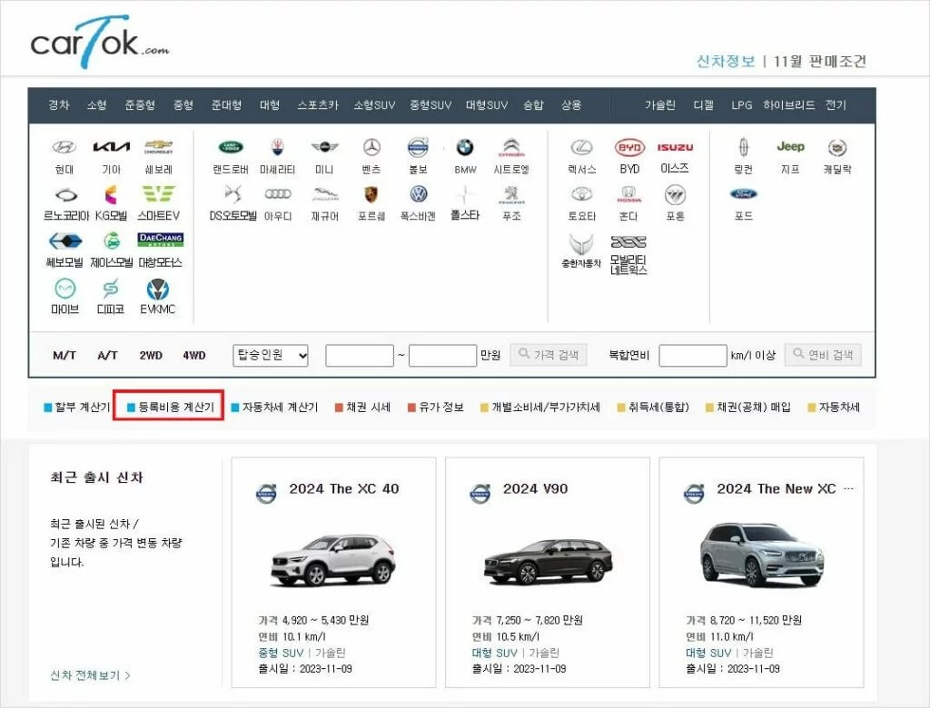Image resolution: width=930 pixels, height=708 pixels.
Task: Choose the Lincoln brand logo
Action: coord(744,146)
